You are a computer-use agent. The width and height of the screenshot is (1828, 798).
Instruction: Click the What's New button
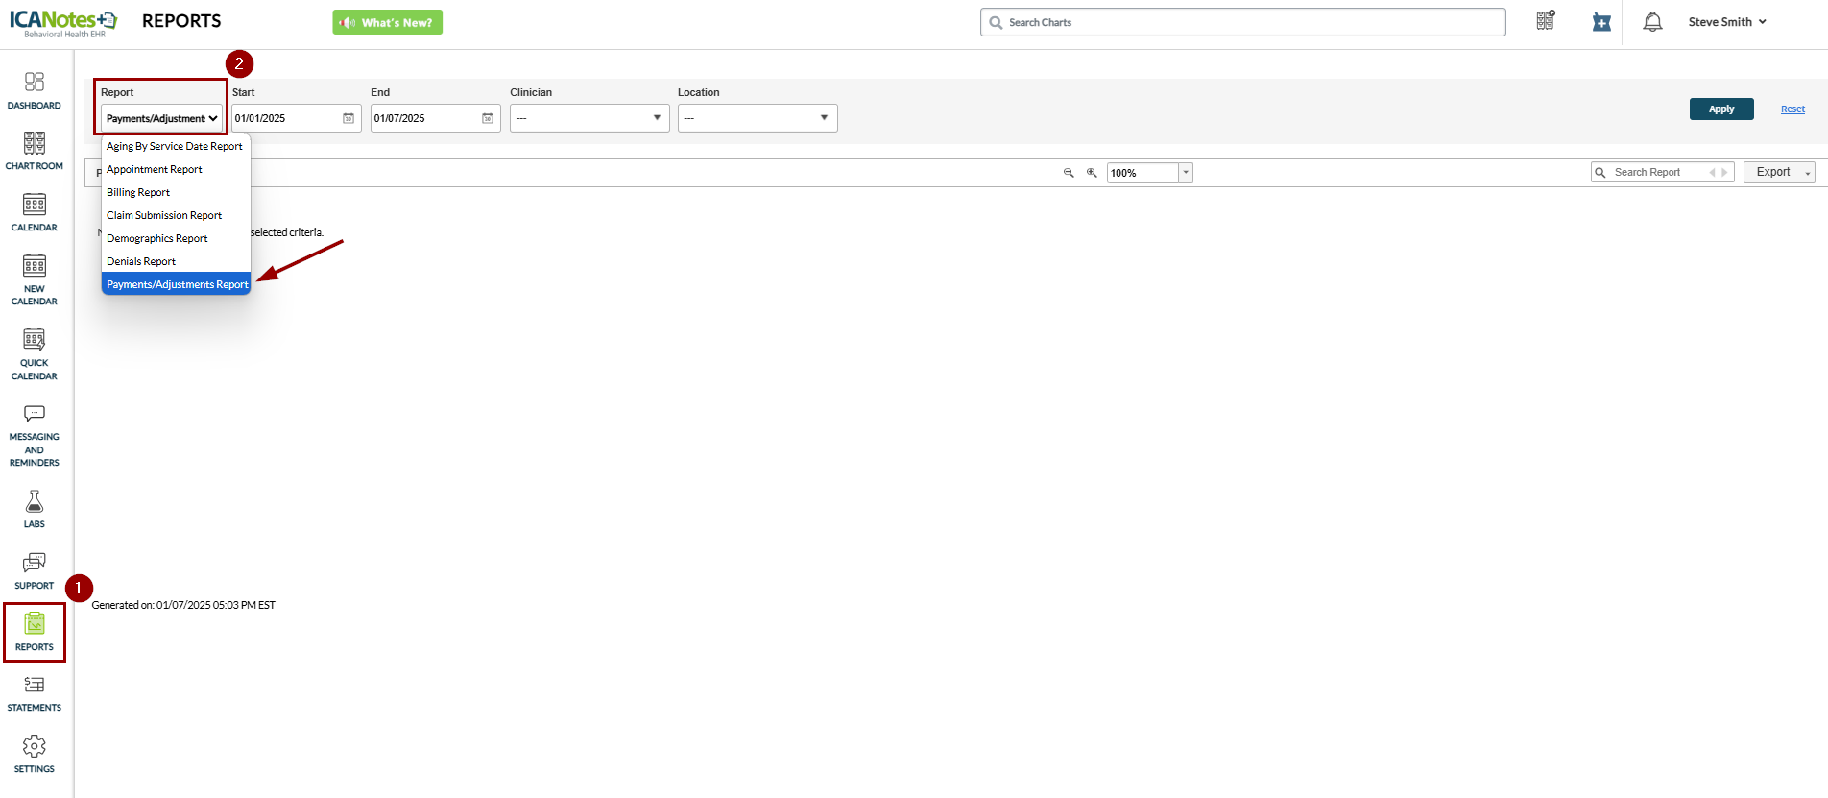(388, 22)
